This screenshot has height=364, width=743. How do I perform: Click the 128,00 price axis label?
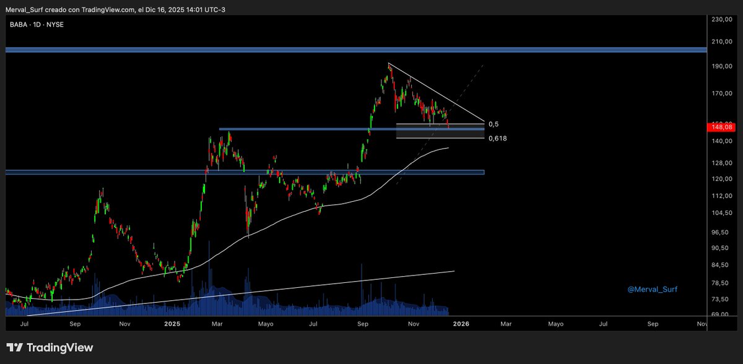pos(721,163)
